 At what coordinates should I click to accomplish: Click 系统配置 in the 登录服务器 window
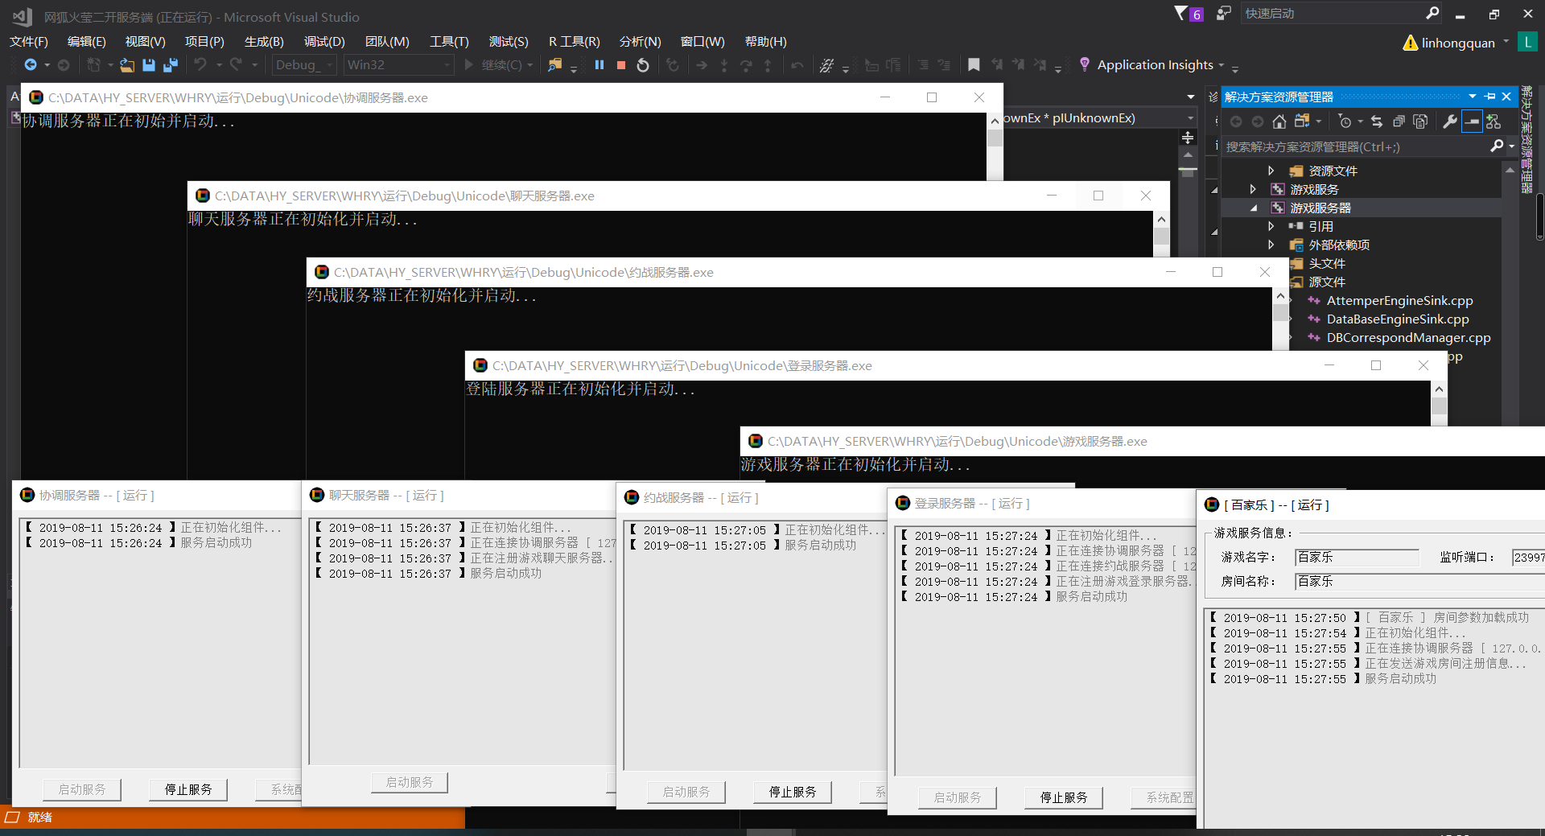click(x=1164, y=798)
